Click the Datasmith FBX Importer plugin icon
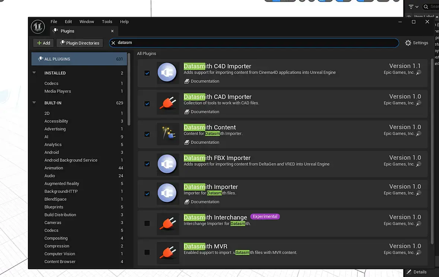Viewport: 439px width, 277px height. pos(167,164)
